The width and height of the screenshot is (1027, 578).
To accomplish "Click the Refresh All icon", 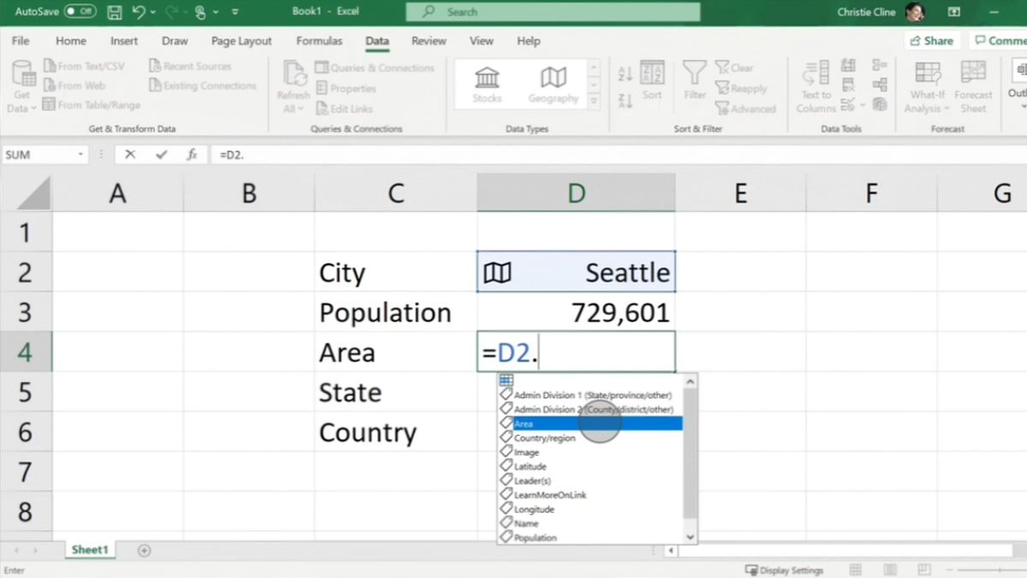I will pos(294,74).
